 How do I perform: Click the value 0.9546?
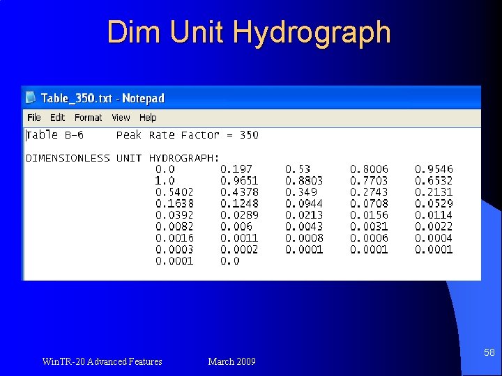(x=434, y=169)
